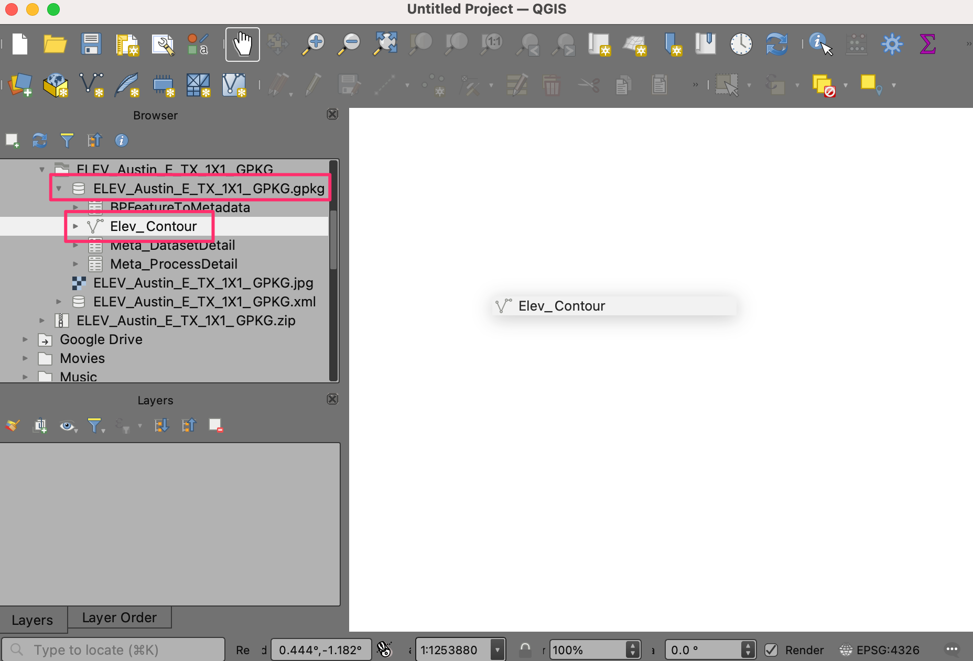Open the Temporal Controller clock icon
The height and width of the screenshot is (661, 973).
click(741, 44)
